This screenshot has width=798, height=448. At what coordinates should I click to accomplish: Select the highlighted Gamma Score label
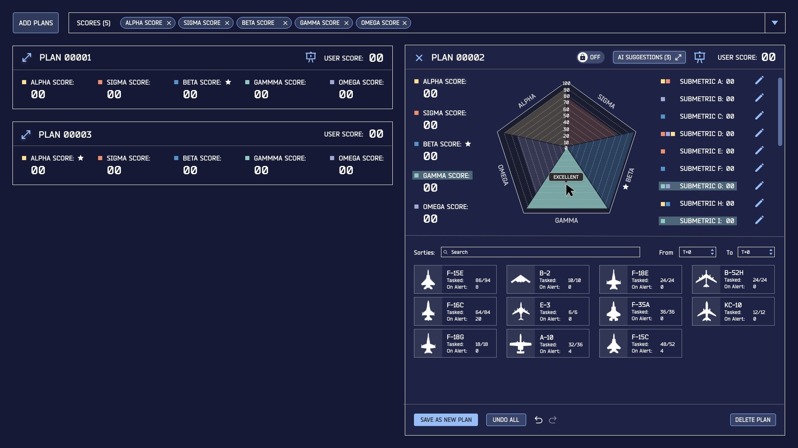442,175
